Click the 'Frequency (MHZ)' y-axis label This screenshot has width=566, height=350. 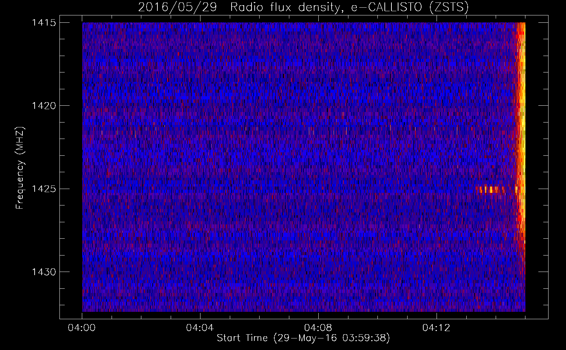point(20,168)
